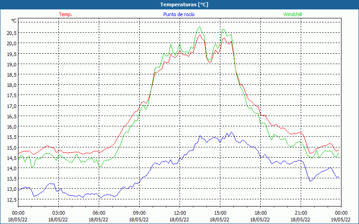359x224 pixels.
Task: Click the °C unit label on axis
Action: tap(14, 21)
